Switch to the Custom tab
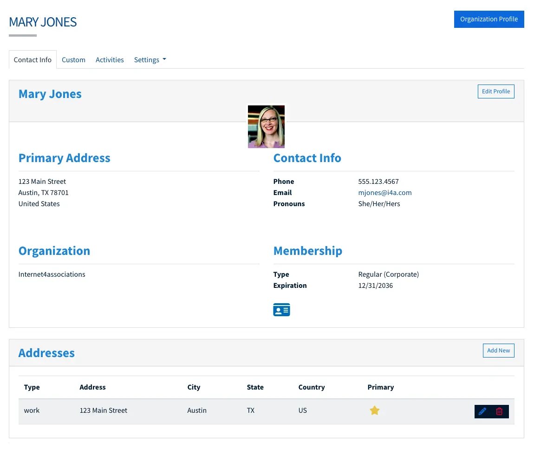Screen dimensions: 534x449 [x=73, y=59]
